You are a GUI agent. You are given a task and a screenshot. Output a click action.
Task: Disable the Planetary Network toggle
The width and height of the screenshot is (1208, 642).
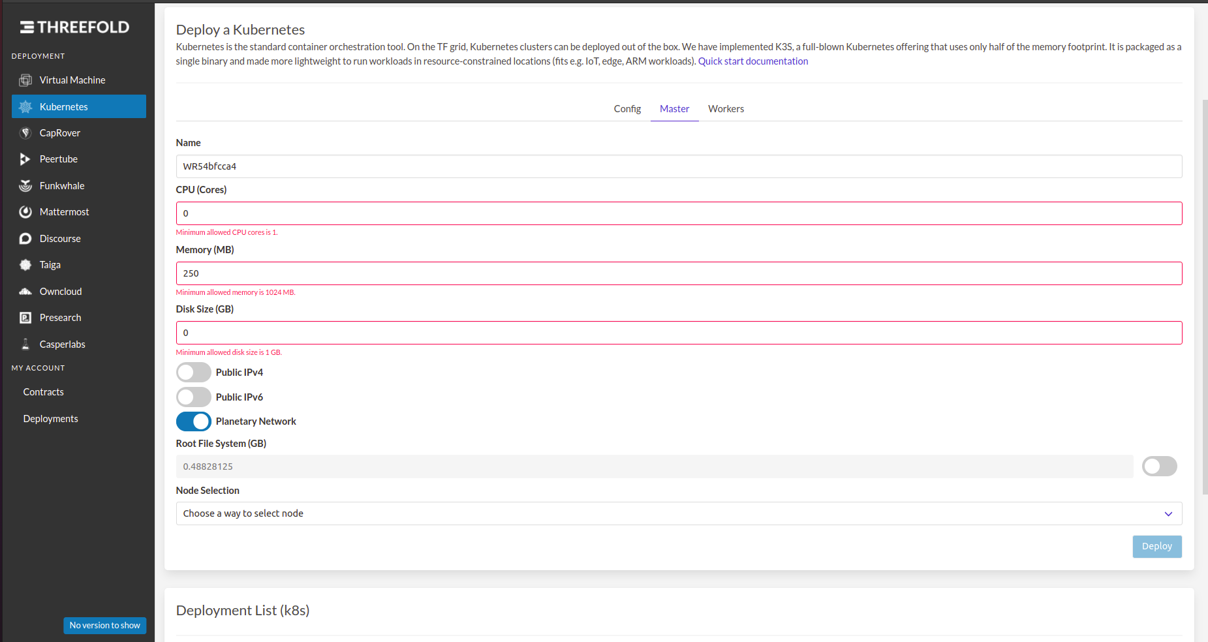(193, 421)
